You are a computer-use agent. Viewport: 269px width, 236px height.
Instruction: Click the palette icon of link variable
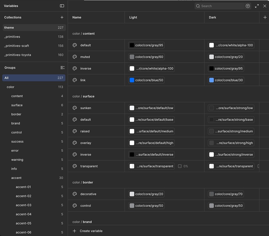pos(75,80)
